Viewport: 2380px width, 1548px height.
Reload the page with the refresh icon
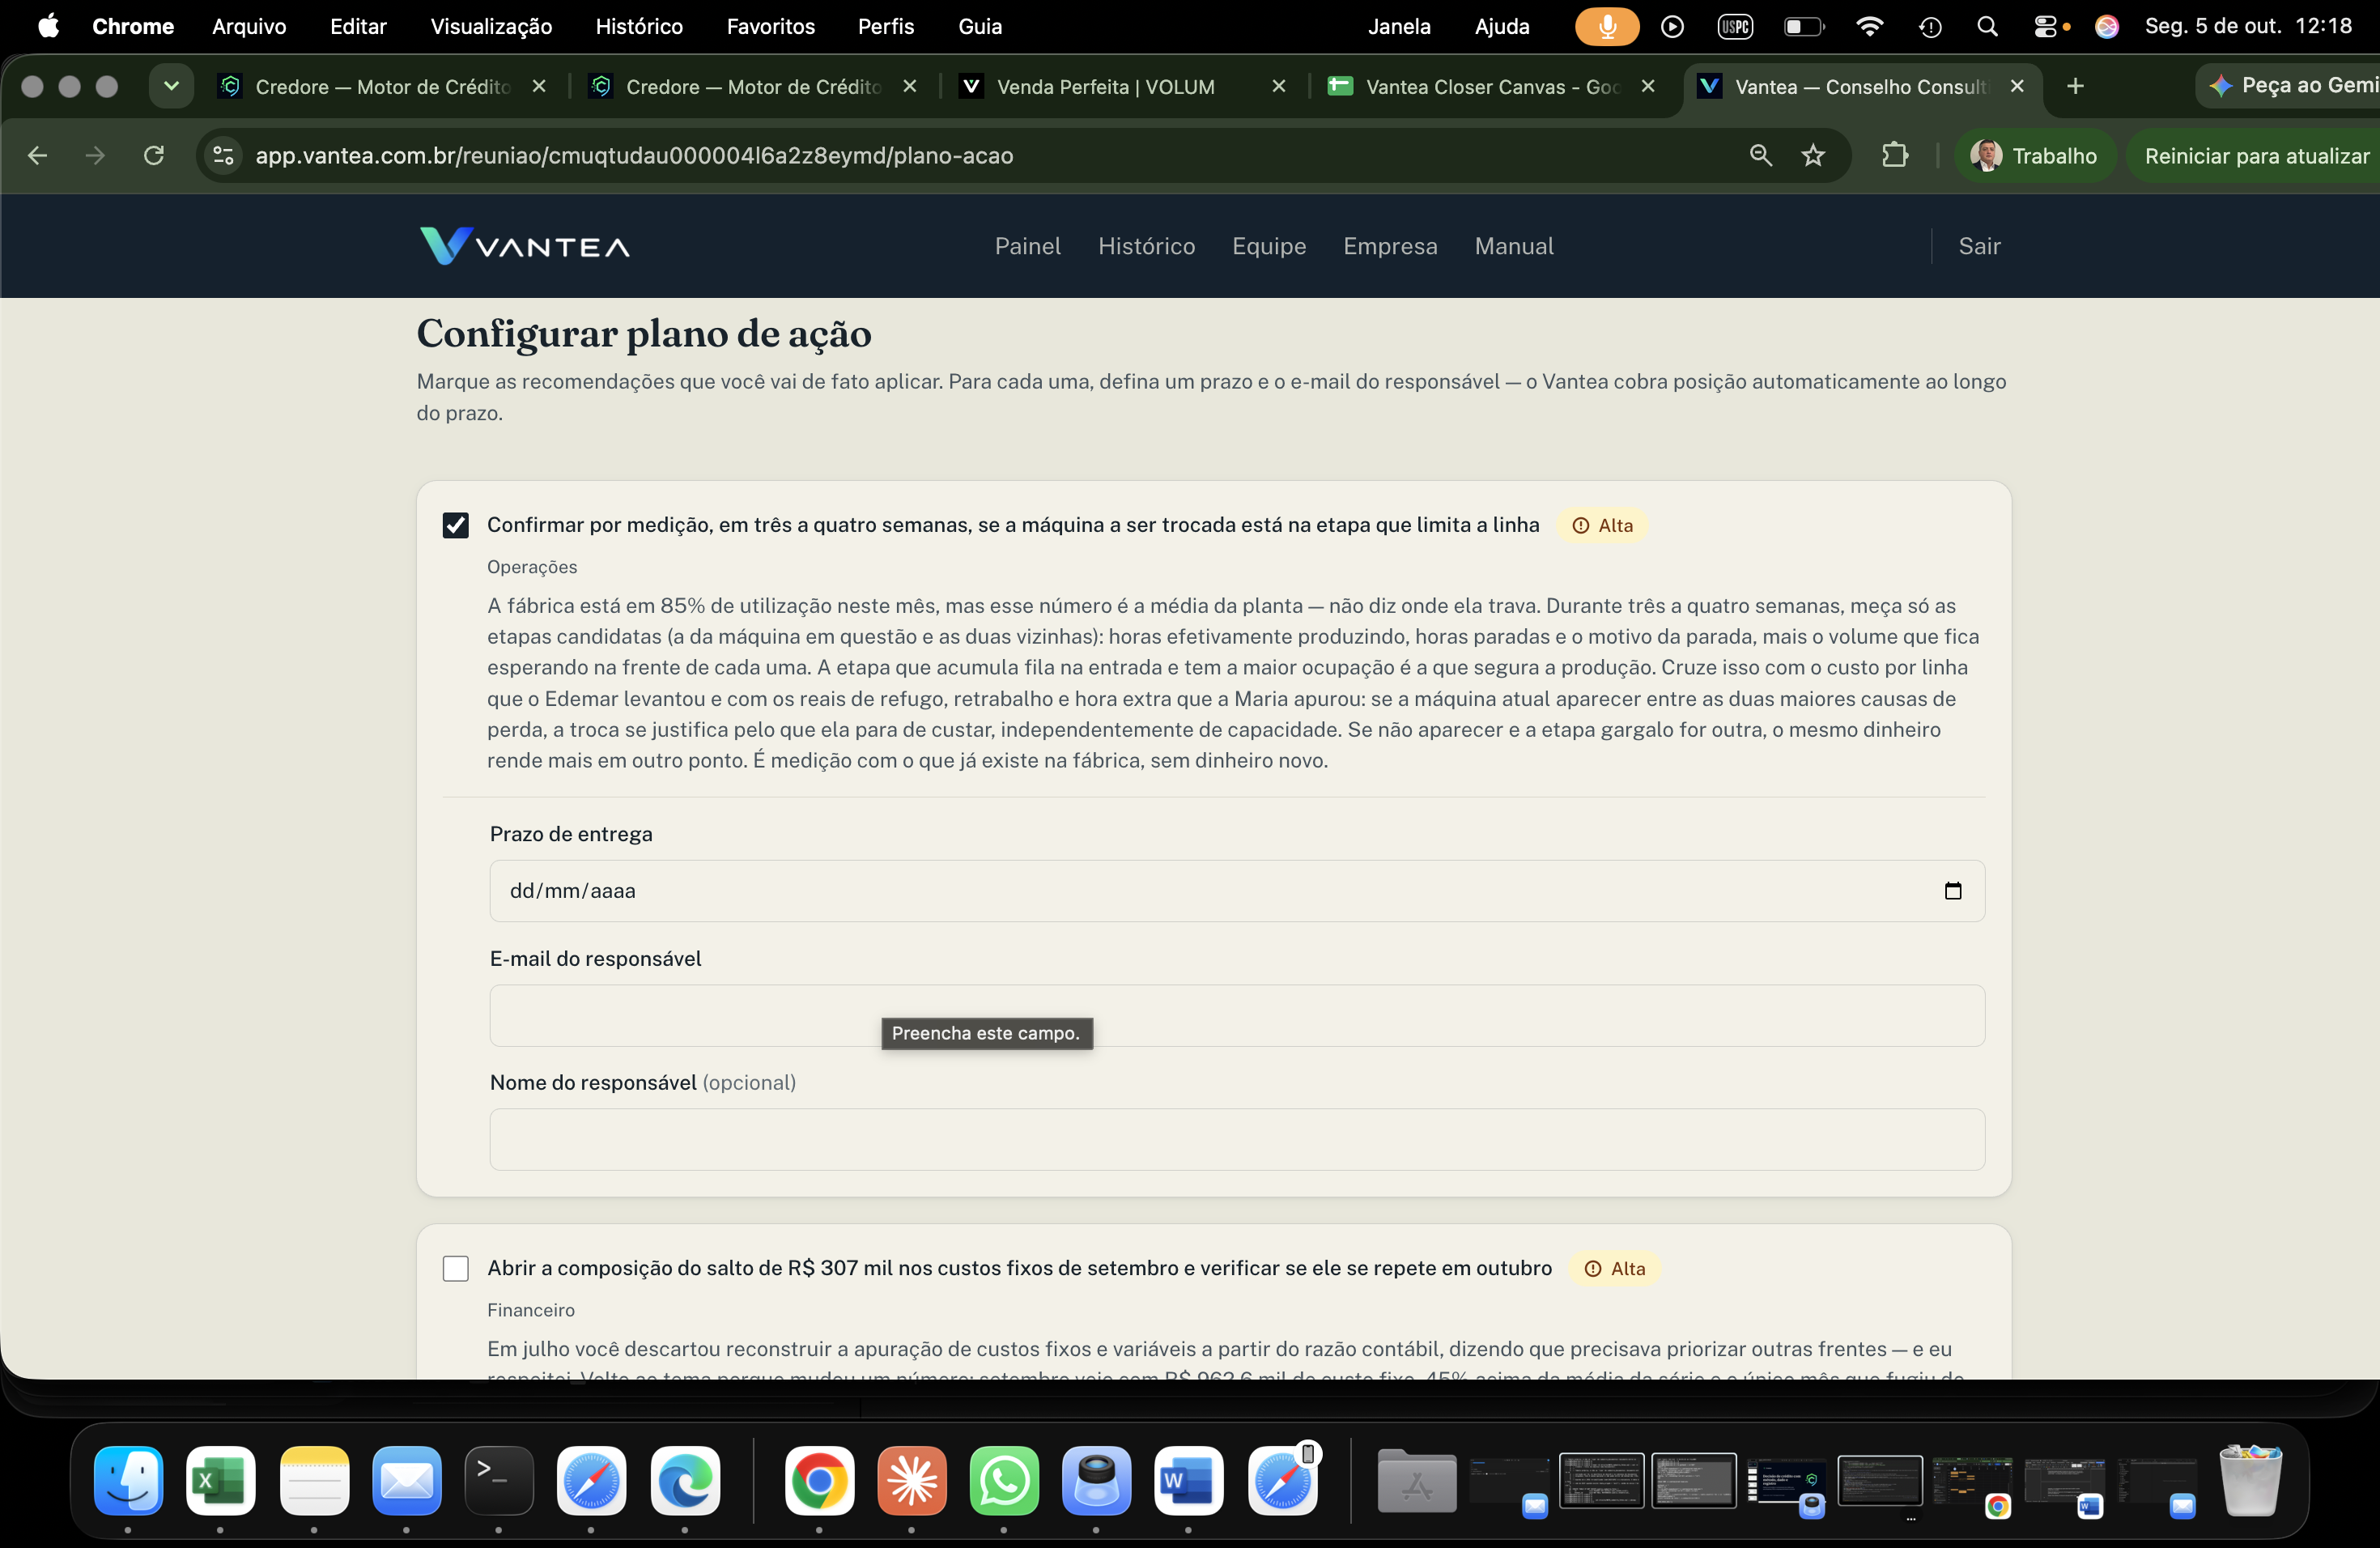pos(154,155)
